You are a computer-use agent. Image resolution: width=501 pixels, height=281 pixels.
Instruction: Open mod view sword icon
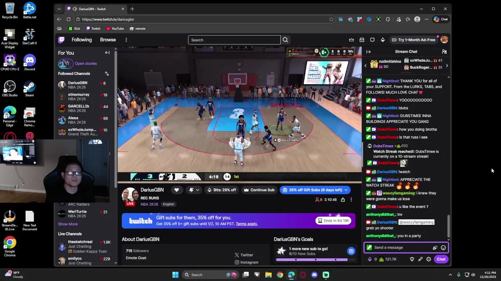(420, 259)
